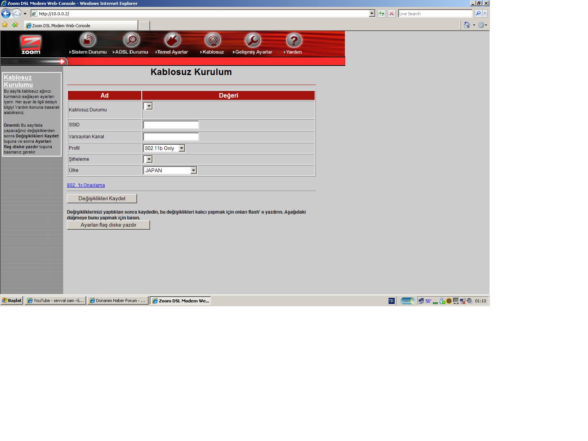Click the 100% battery indicator

point(408,301)
